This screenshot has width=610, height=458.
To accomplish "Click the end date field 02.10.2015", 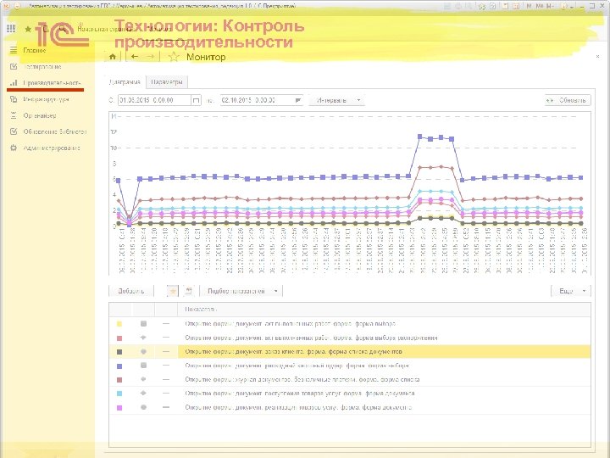I will pos(258,100).
